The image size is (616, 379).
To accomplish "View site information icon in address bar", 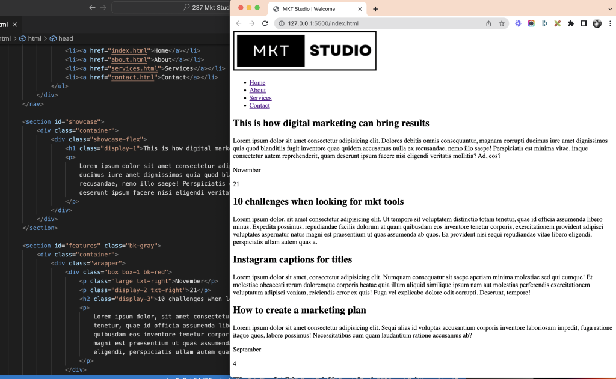I will [x=282, y=23].
